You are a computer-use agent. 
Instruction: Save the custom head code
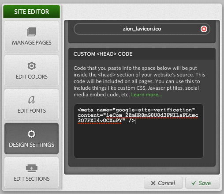point(202,183)
